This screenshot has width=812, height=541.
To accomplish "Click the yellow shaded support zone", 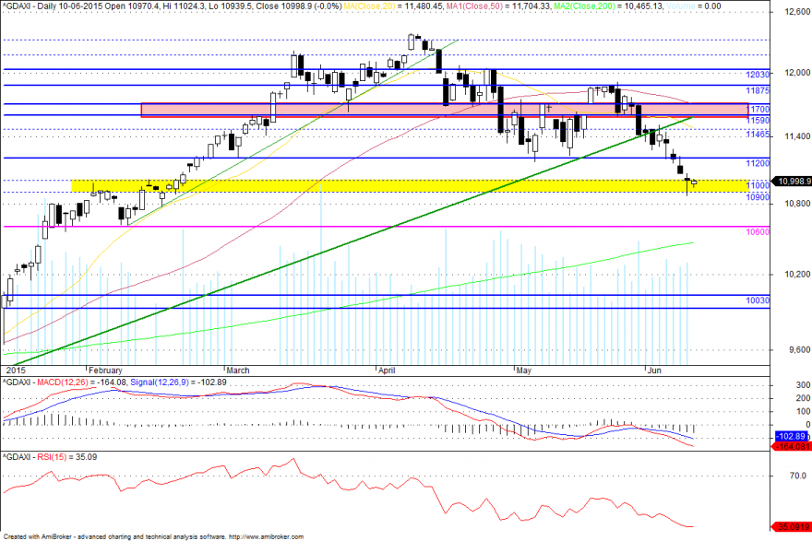I will coord(409,185).
